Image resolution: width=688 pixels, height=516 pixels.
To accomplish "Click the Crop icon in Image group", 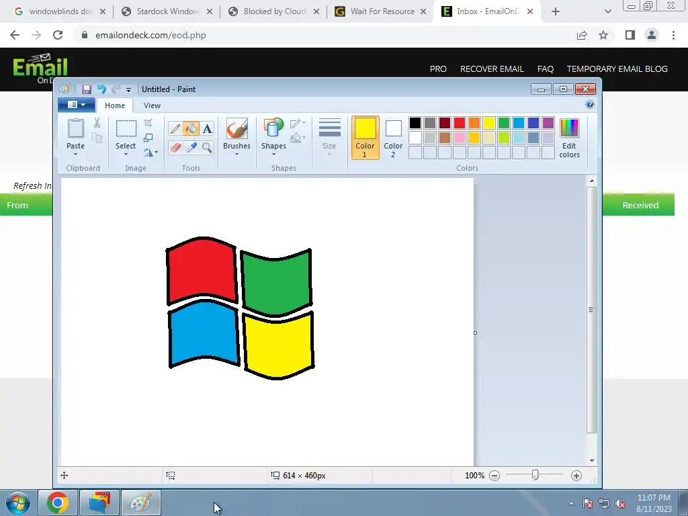I will (x=148, y=123).
